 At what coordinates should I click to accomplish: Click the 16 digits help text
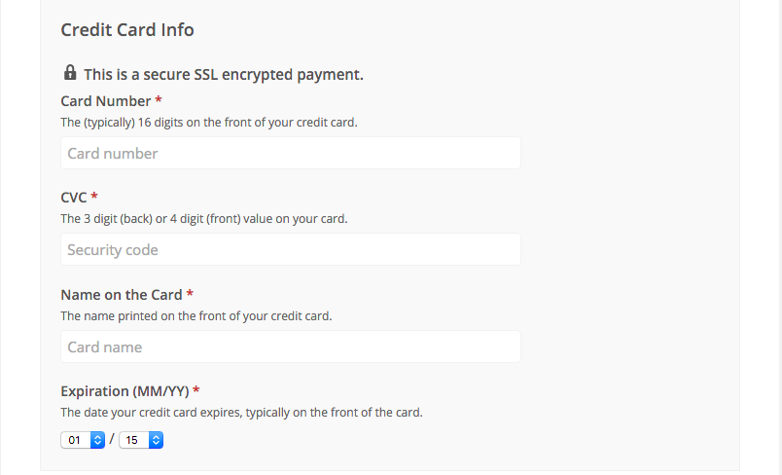pyautogui.click(x=209, y=123)
